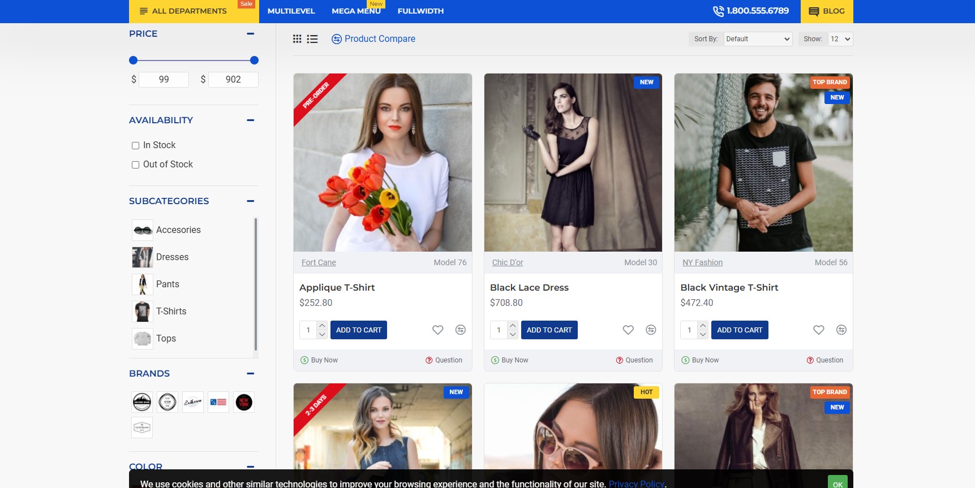Click the minimum price input field
Viewport: 975px width, 488px height.
pyautogui.click(x=164, y=80)
